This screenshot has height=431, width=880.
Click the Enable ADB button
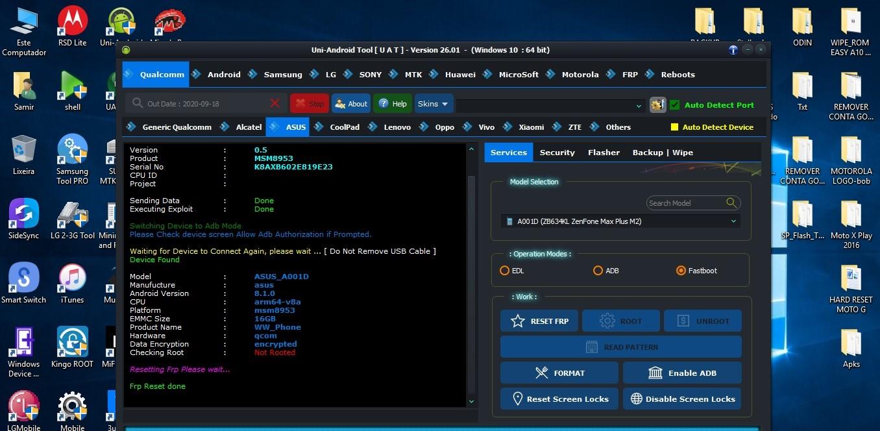(682, 373)
